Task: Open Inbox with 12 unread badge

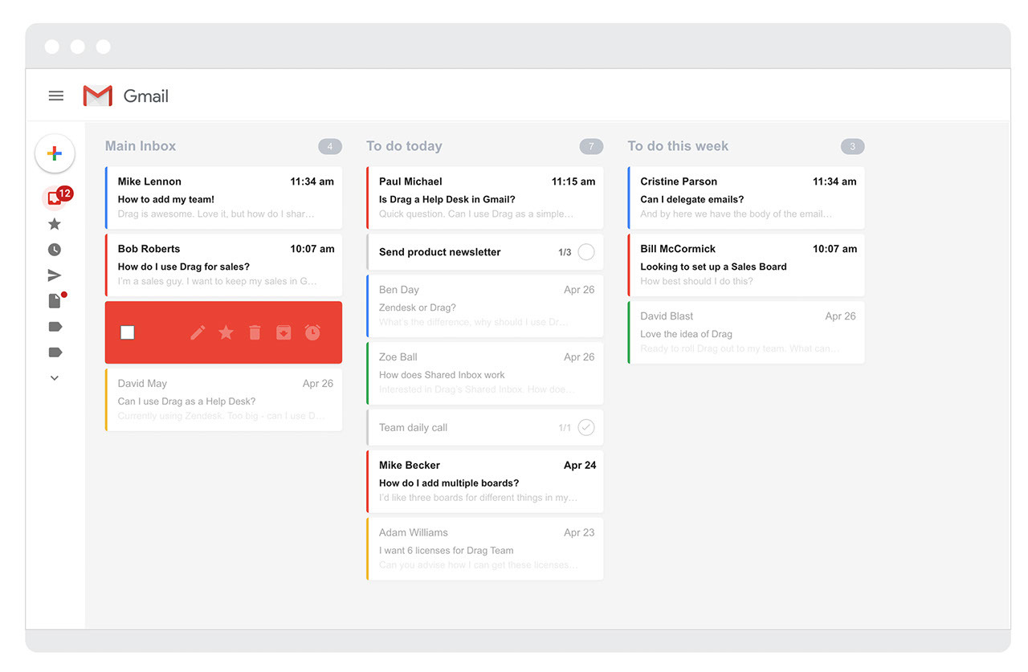Action: point(55,198)
